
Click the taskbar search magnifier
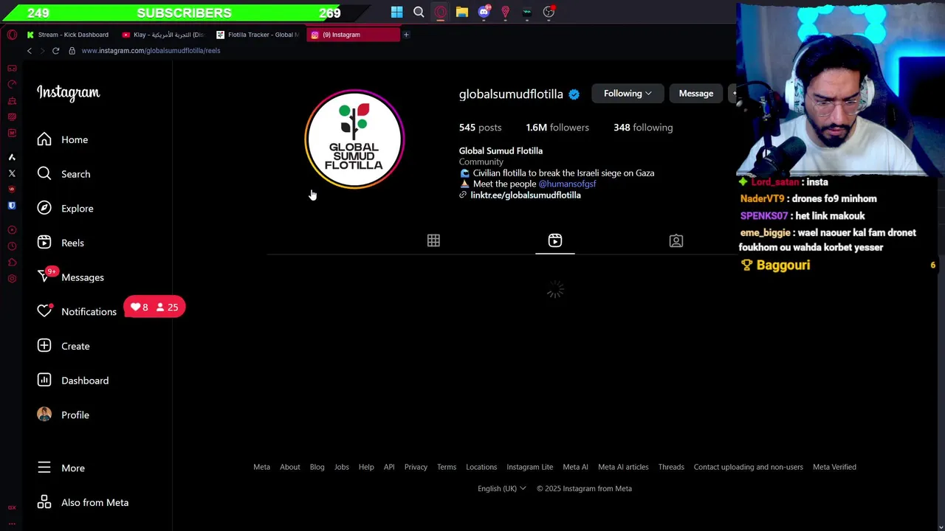(419, 12)
